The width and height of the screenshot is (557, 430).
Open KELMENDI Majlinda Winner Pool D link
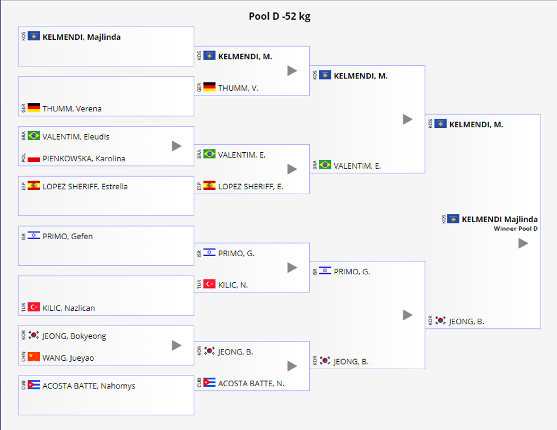pyautogui.click(x=499, y=219)
